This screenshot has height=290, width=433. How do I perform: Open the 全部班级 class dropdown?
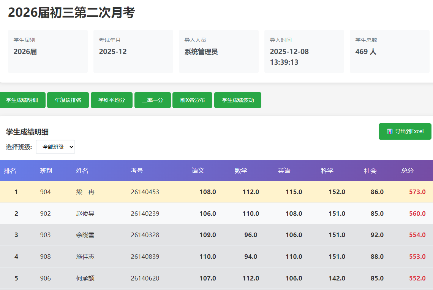(55, 147)
